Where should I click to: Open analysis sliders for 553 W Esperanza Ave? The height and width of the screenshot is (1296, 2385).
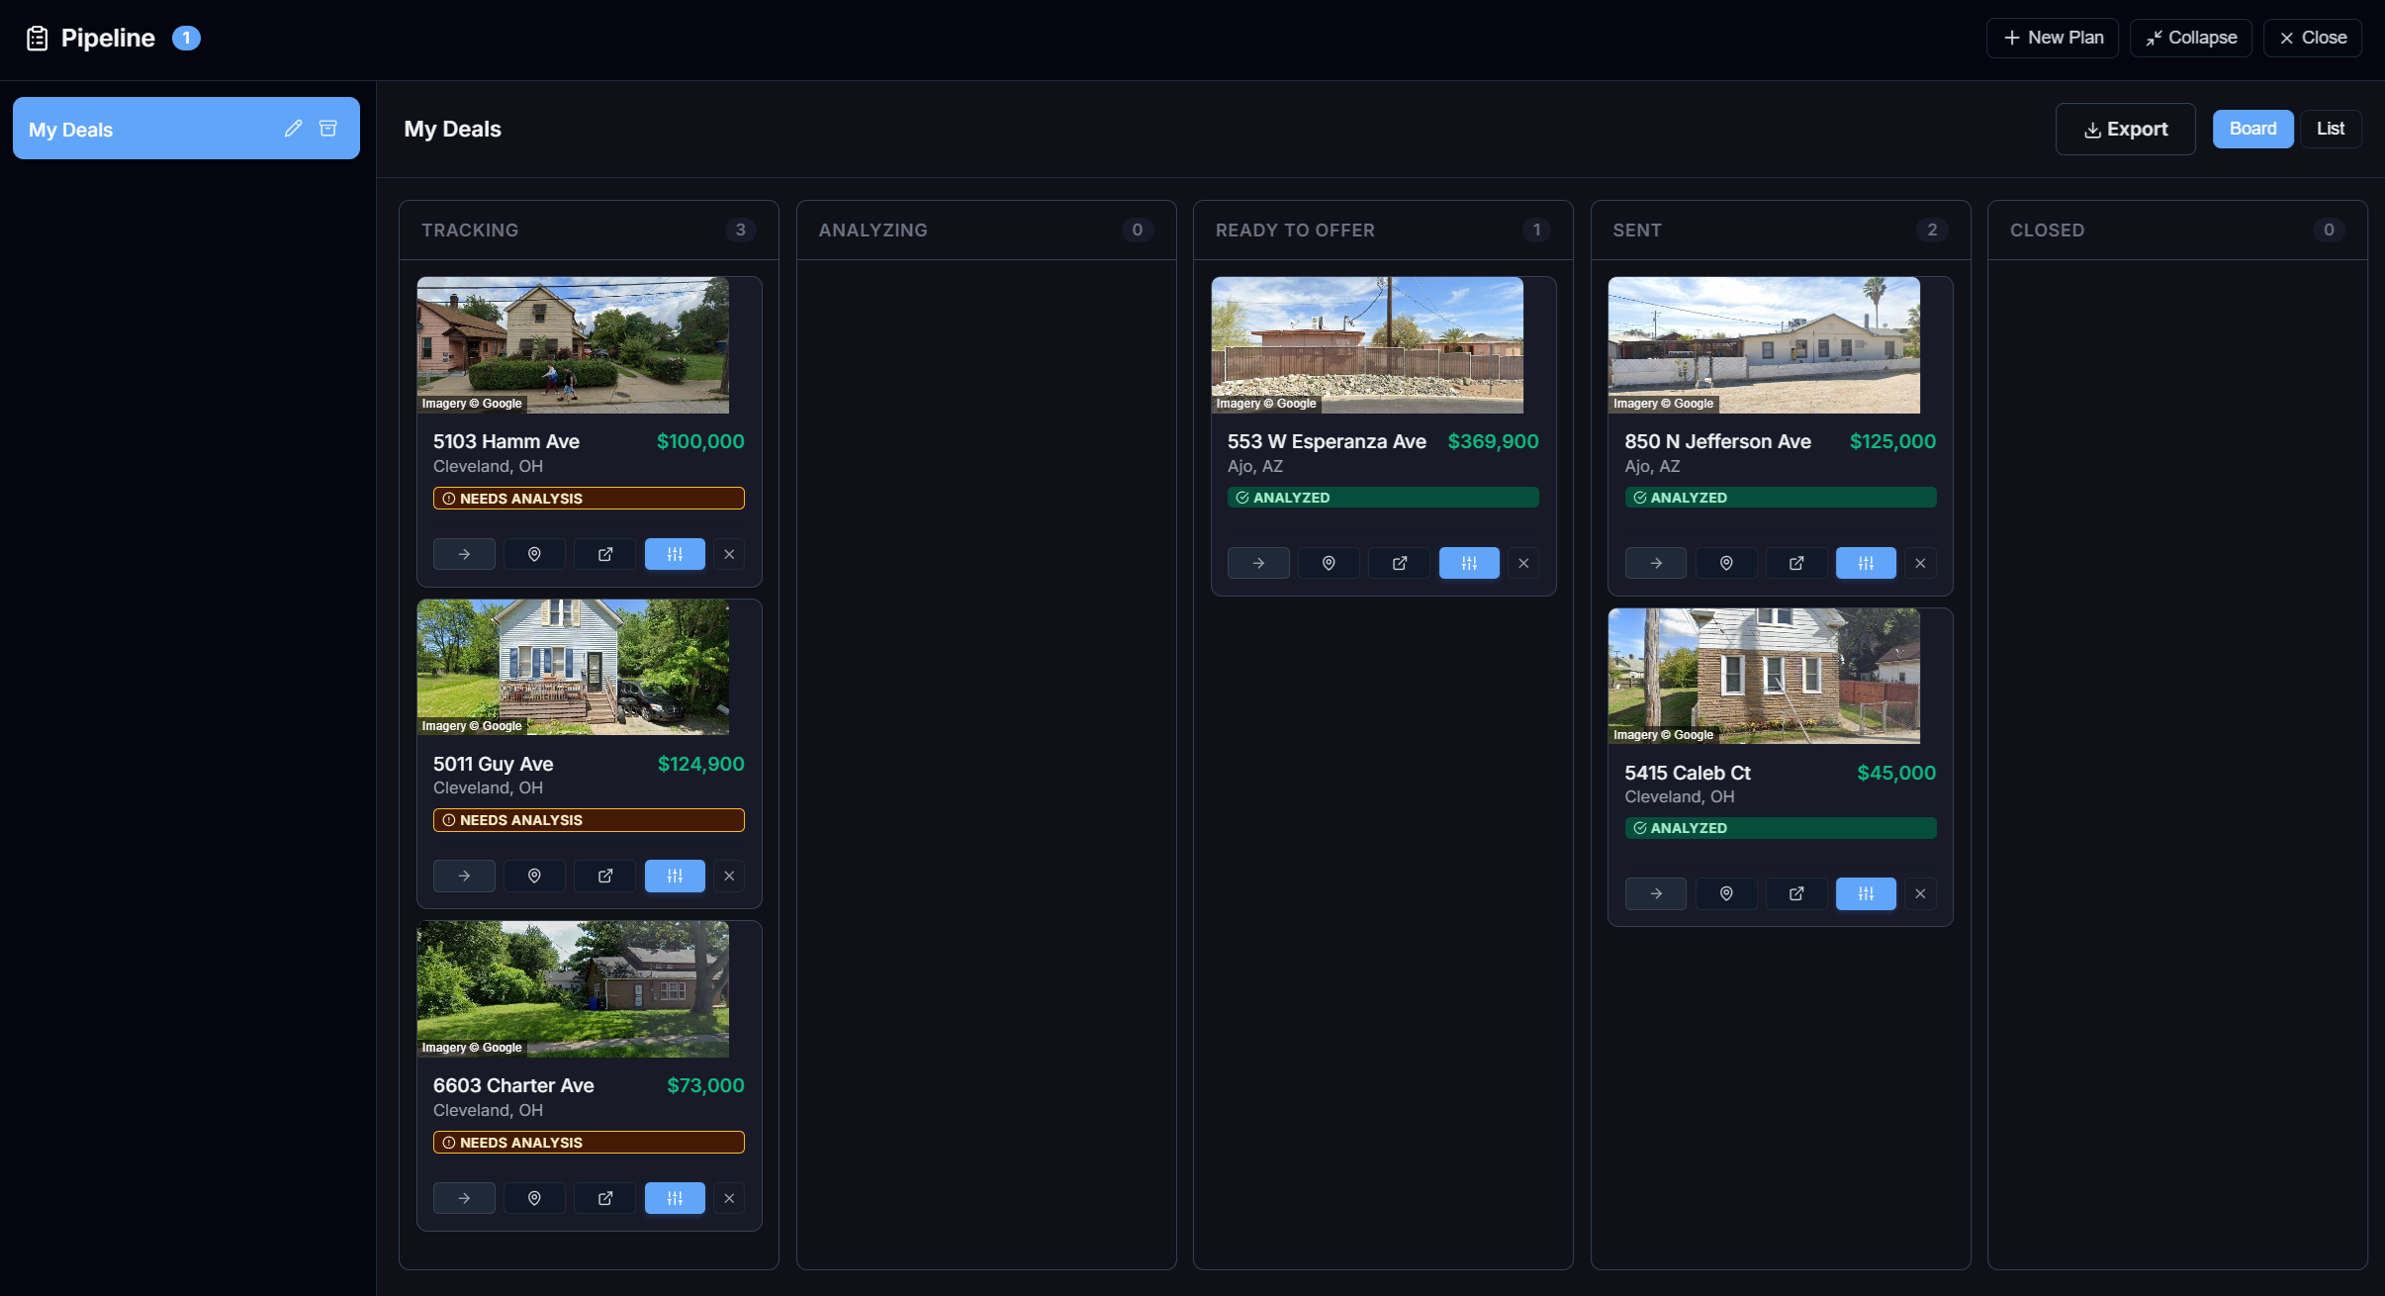(x=1468, y=563)
